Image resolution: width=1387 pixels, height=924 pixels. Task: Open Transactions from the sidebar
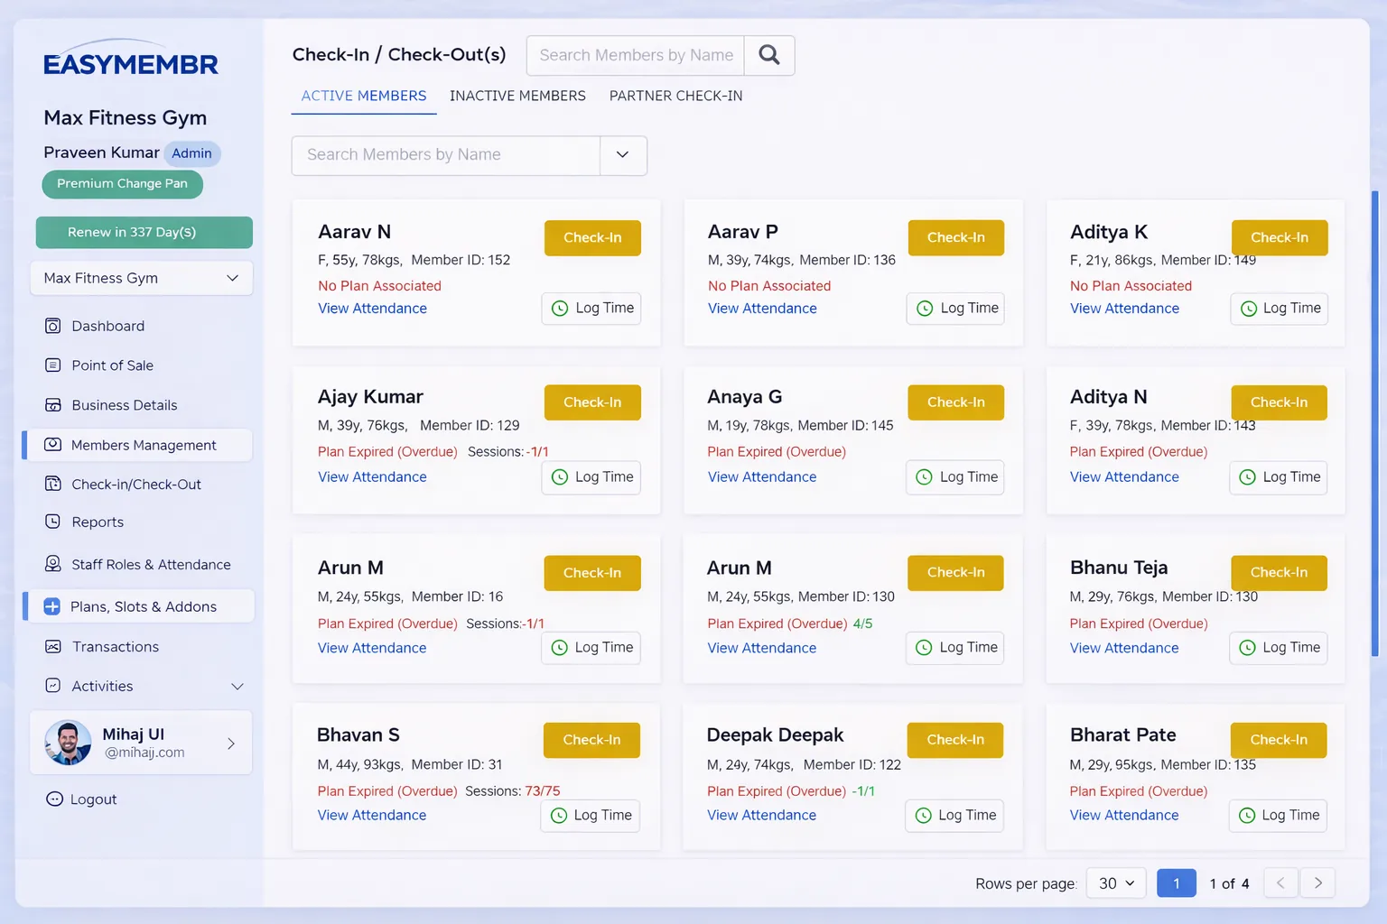click(54, 646)
